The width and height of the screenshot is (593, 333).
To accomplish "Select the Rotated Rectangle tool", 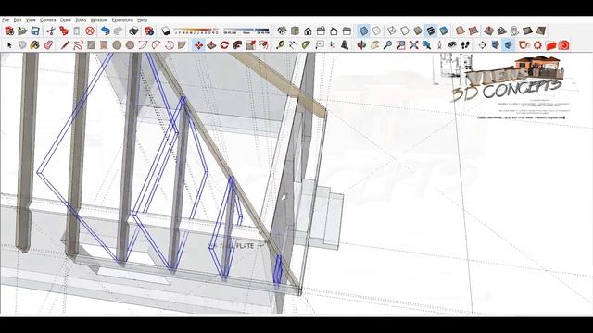I will click(104, 45).
